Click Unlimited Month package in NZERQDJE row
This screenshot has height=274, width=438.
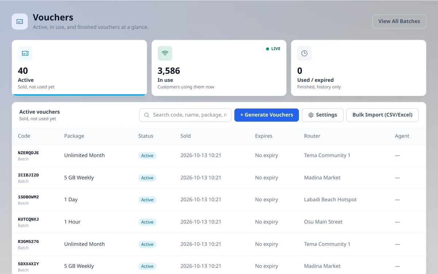point(84,155)
